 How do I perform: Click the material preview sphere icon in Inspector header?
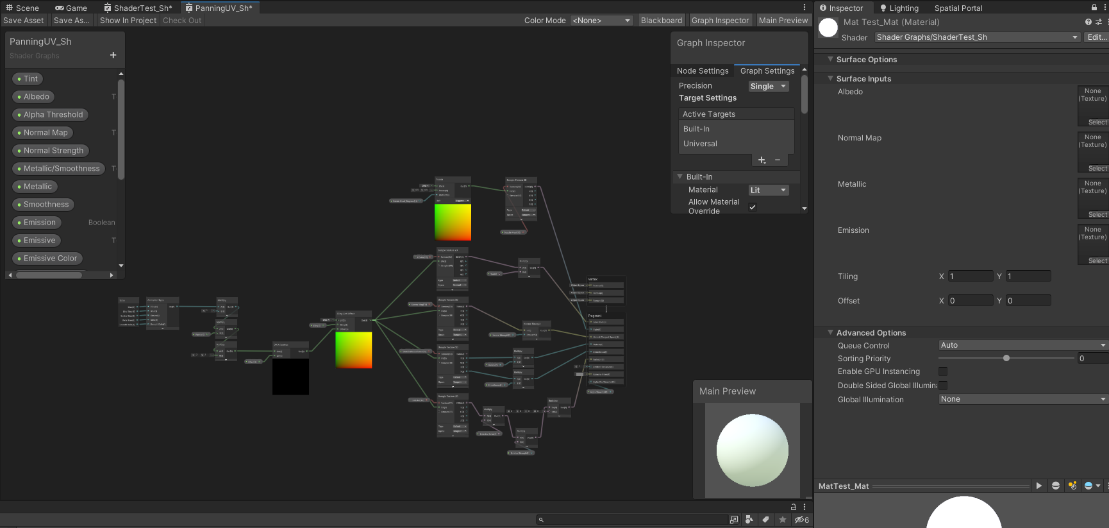[x=828, y=28]
